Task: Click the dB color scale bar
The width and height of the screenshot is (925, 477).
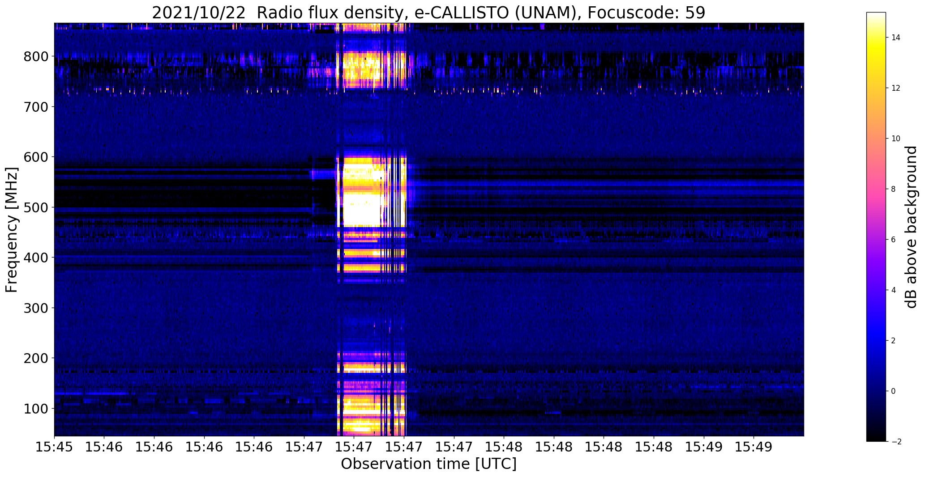Action: tap(876, 227)
